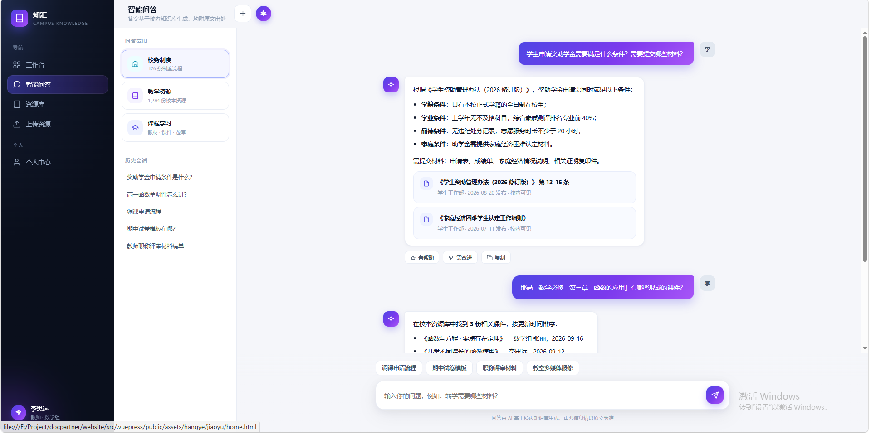The width and height of the screenshot is (871, 434).
Task: Click first user question bubble about 奖助学金
Action: click(x=606, y=53)
